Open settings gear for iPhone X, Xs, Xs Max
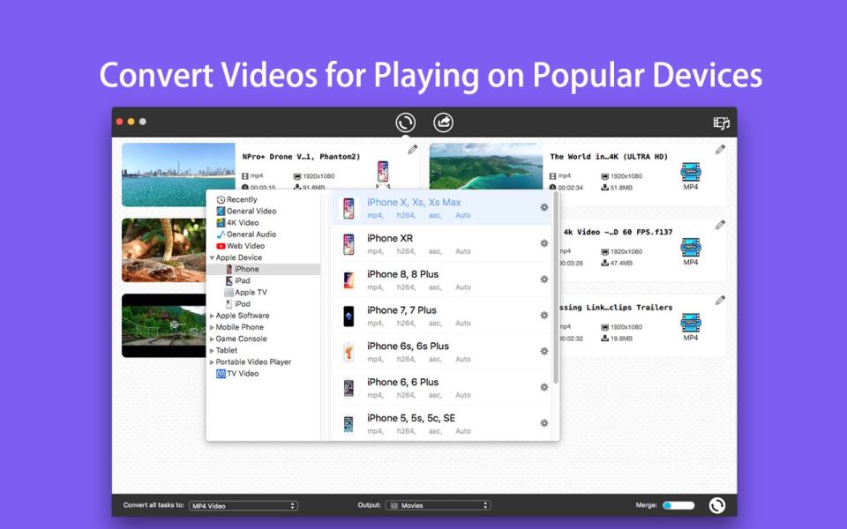The width and height of the screenshot is (847, 529). point(544,207)
